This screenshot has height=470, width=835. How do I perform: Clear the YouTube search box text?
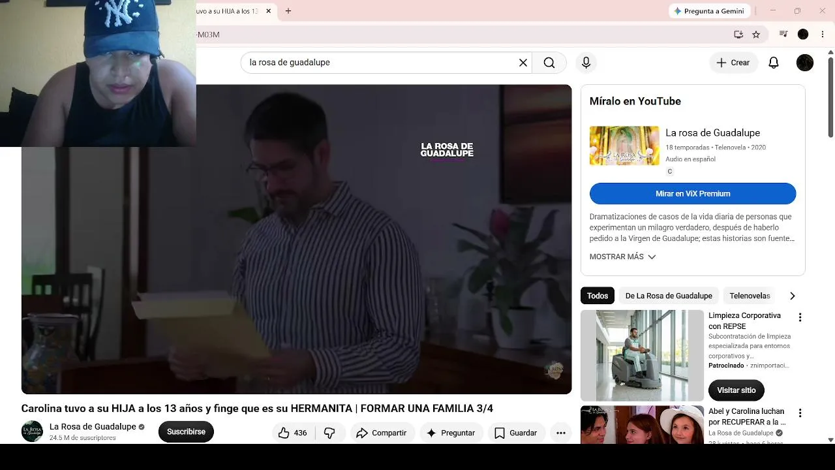coord(523,63)
